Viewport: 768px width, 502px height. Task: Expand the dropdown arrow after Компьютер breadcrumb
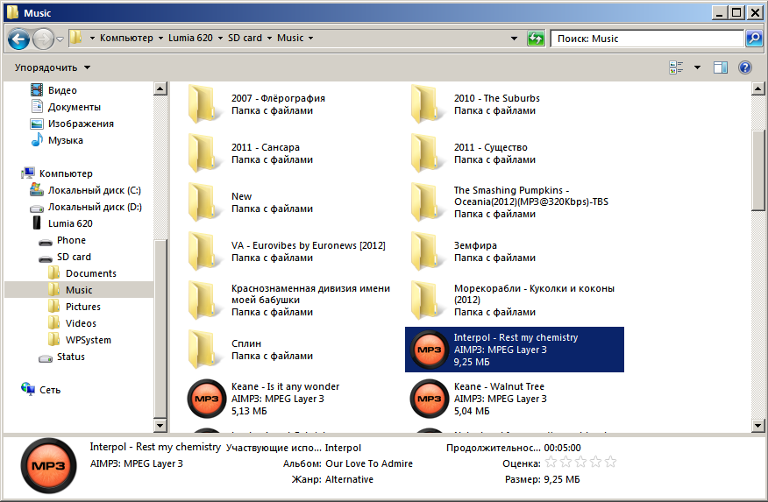click(160, 39)
